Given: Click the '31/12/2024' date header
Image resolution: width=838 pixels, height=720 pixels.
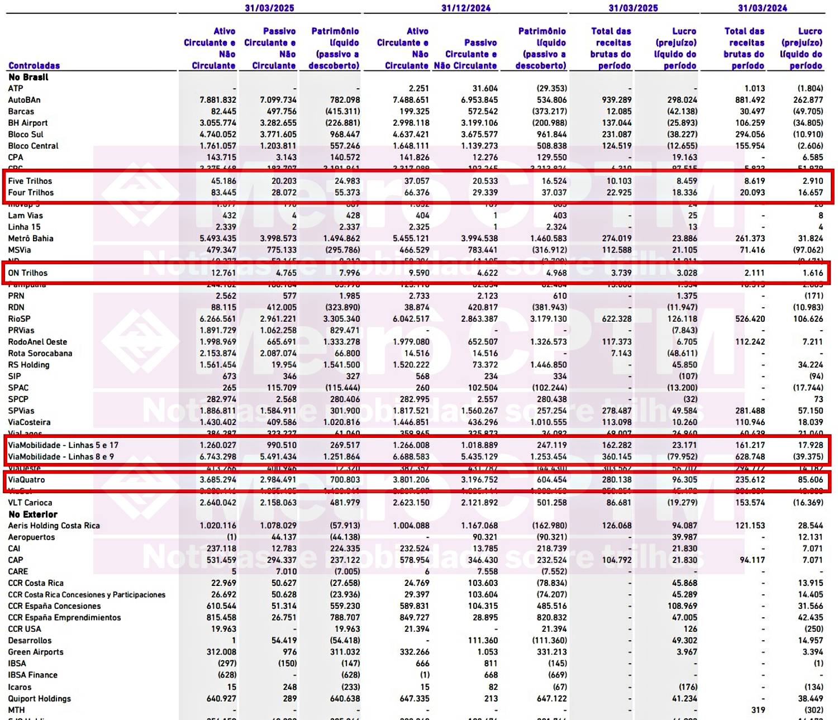Looking at the screenshot, I should click(x=466, y=8).
